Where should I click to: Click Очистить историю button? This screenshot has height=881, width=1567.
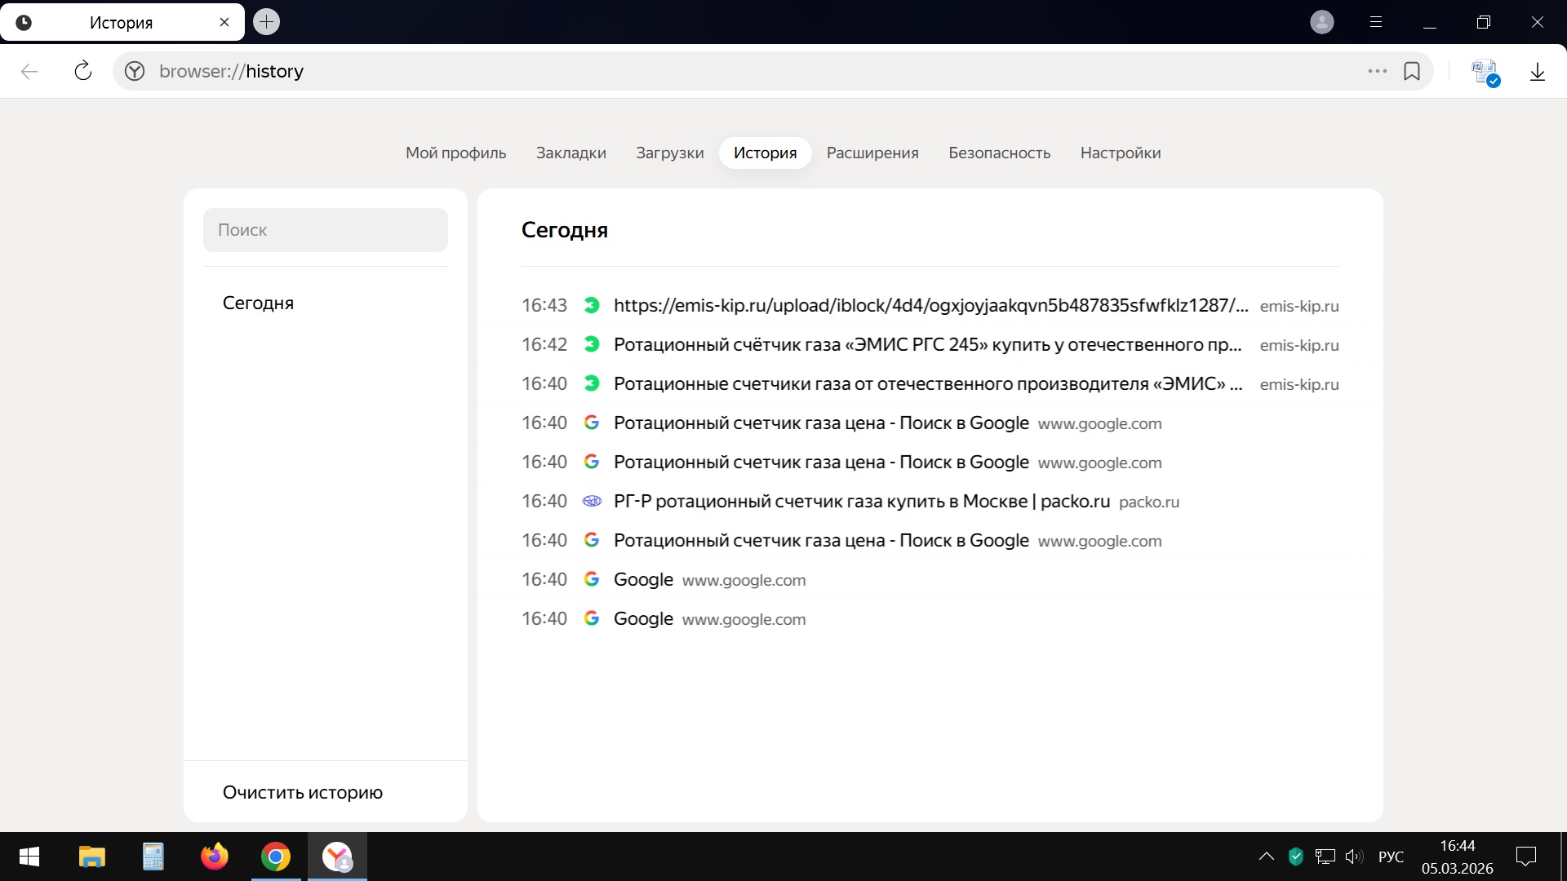coord(302,792)
